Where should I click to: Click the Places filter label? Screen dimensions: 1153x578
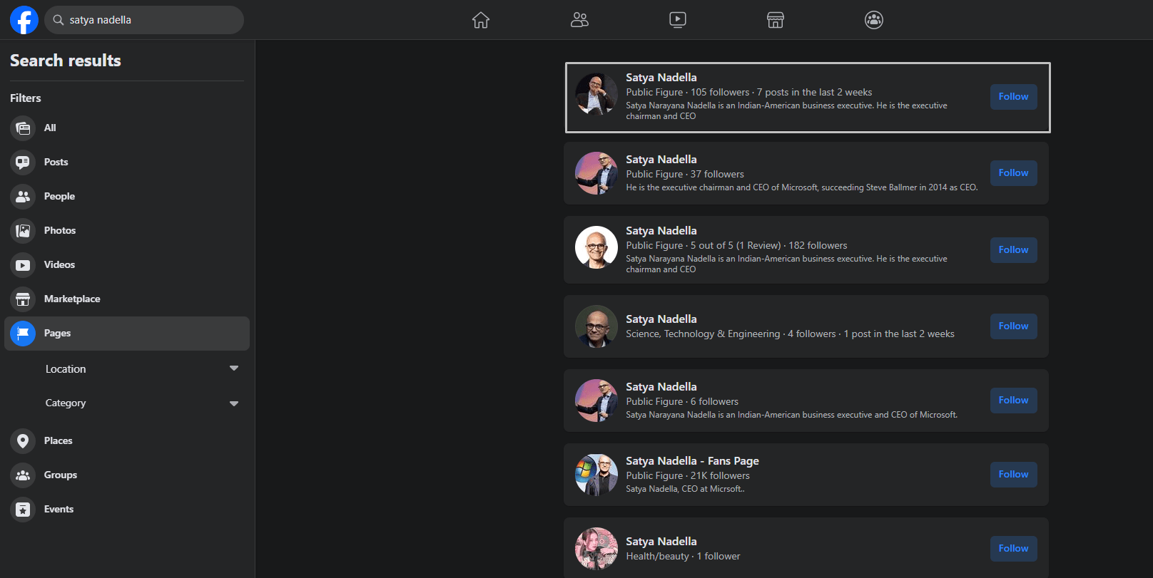coord(58,440)
